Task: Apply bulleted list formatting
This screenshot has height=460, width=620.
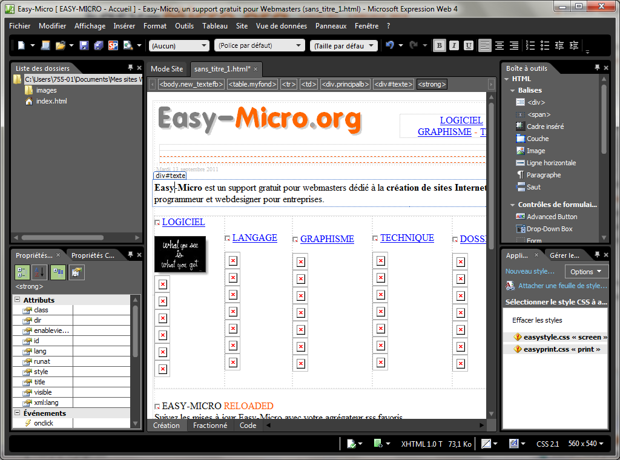Action: 545,45
